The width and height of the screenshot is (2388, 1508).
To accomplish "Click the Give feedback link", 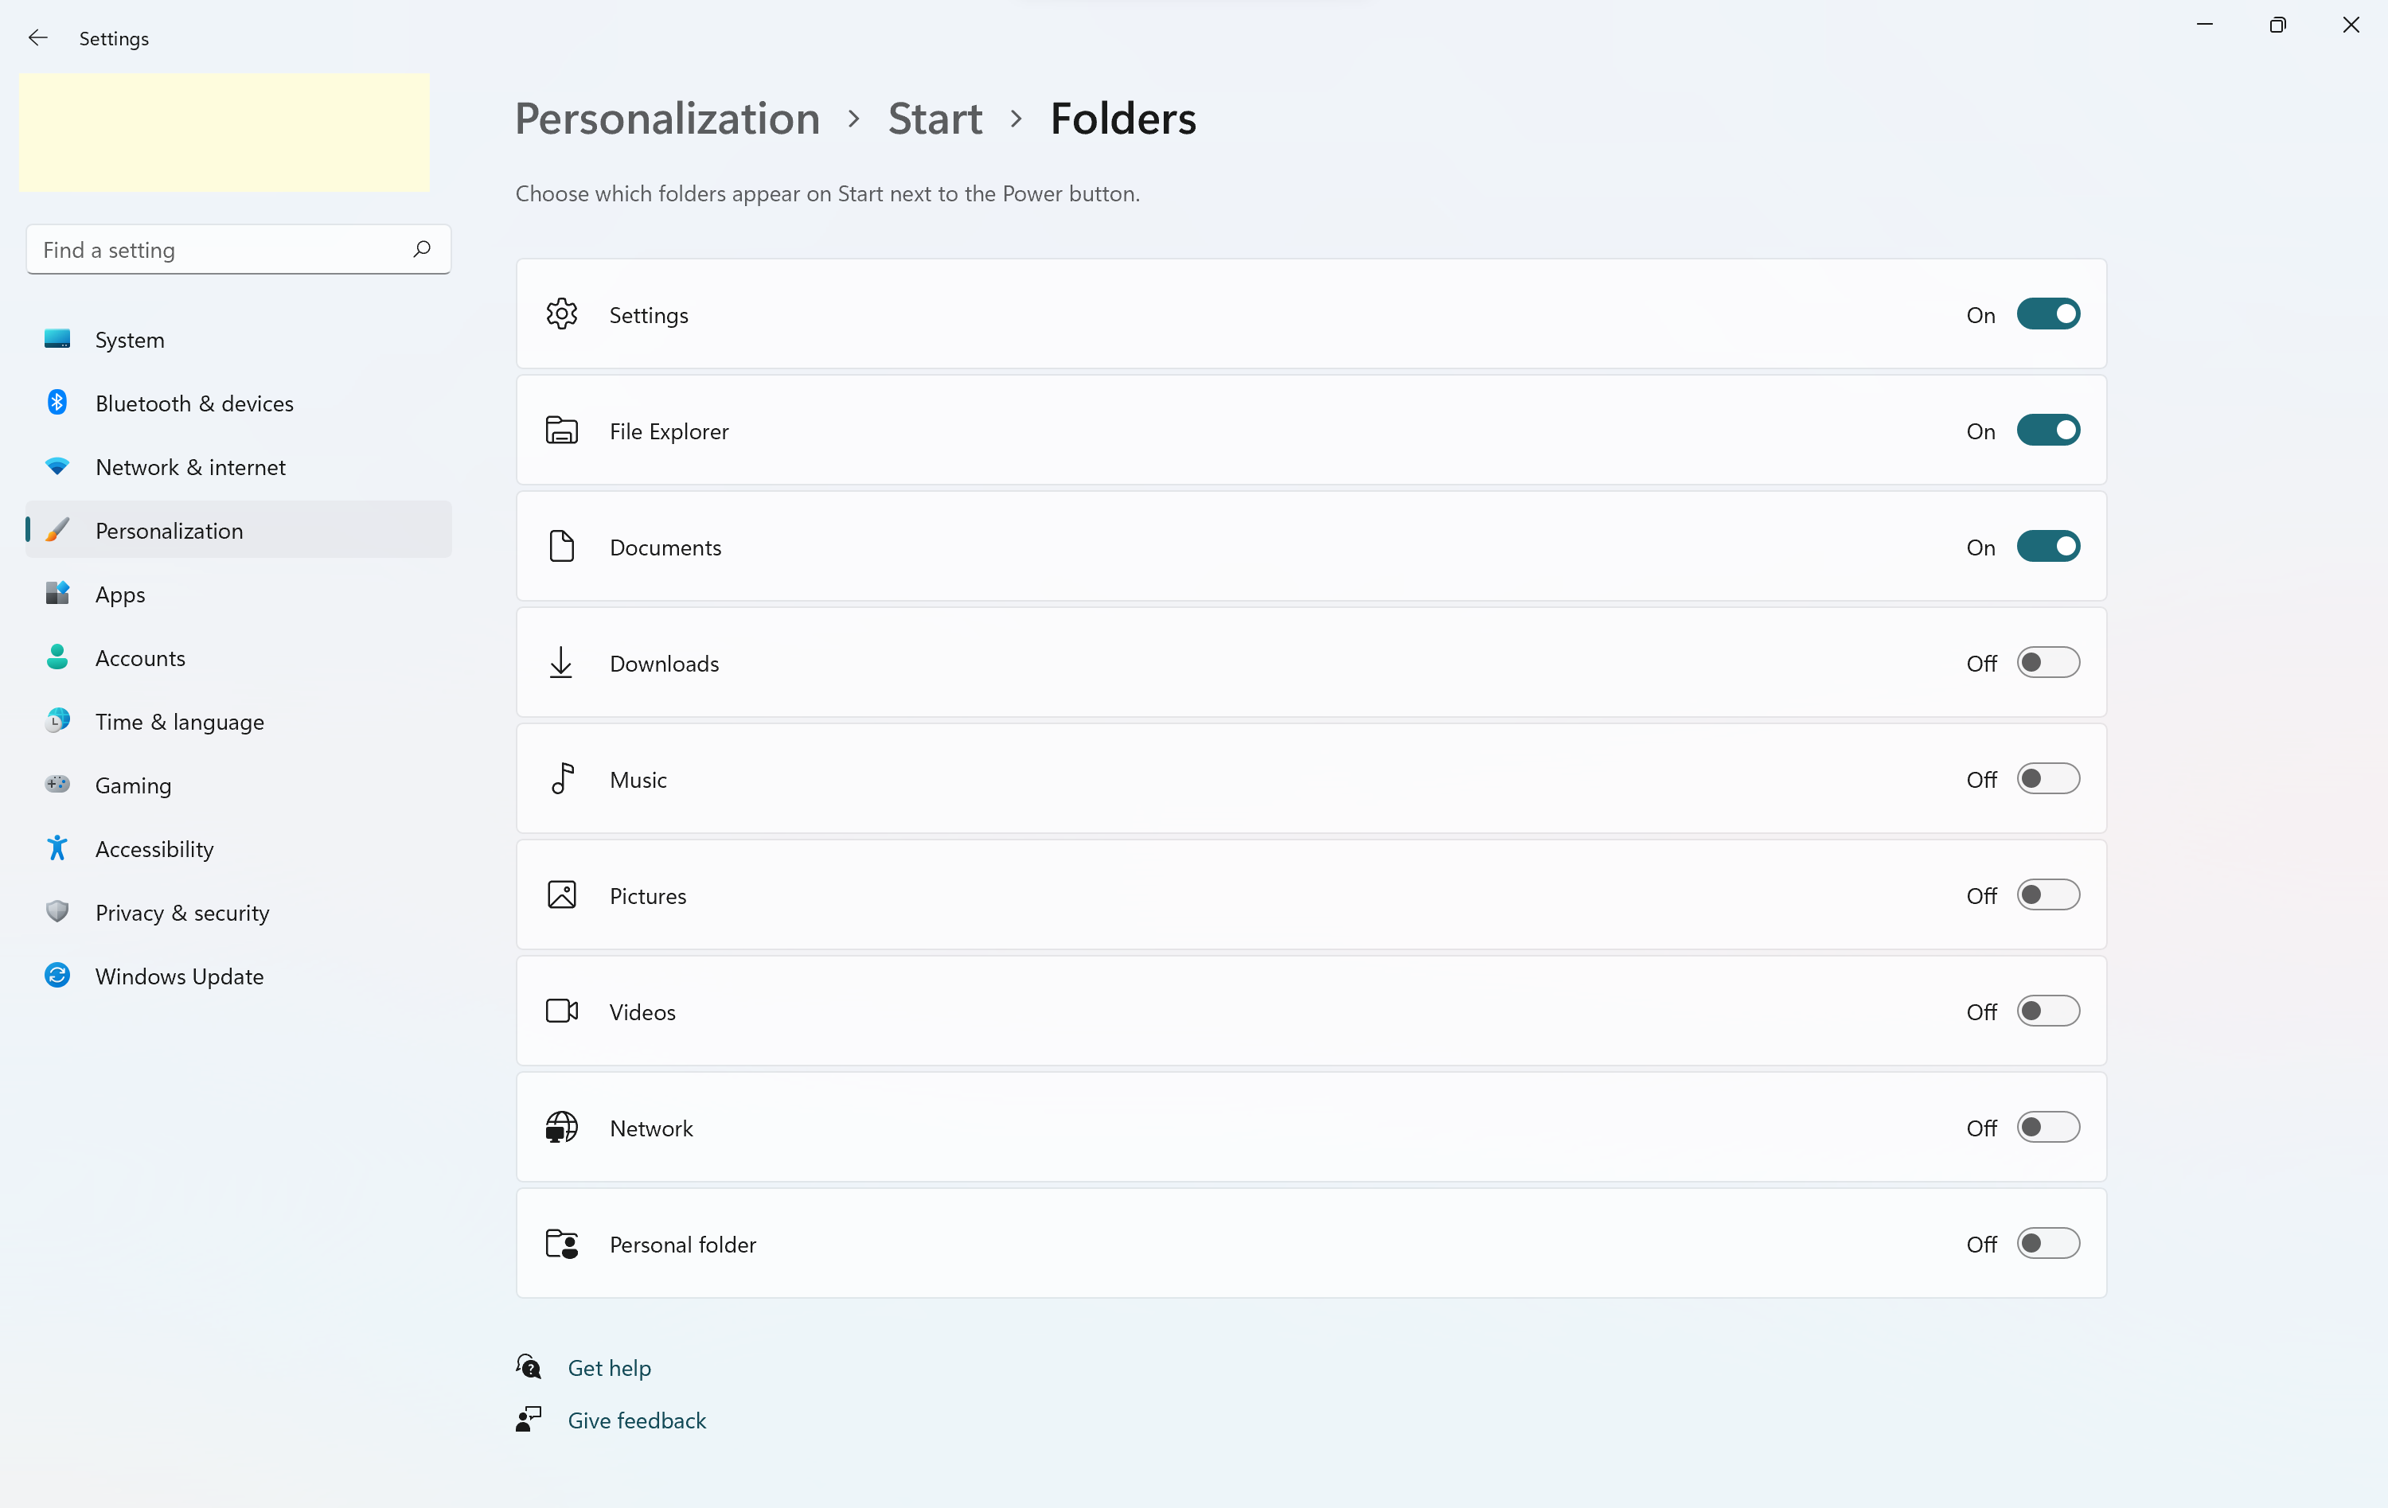I will coord(637,1420).
